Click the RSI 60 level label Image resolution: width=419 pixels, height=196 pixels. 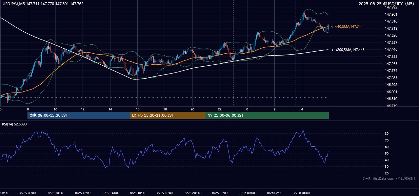387,147
